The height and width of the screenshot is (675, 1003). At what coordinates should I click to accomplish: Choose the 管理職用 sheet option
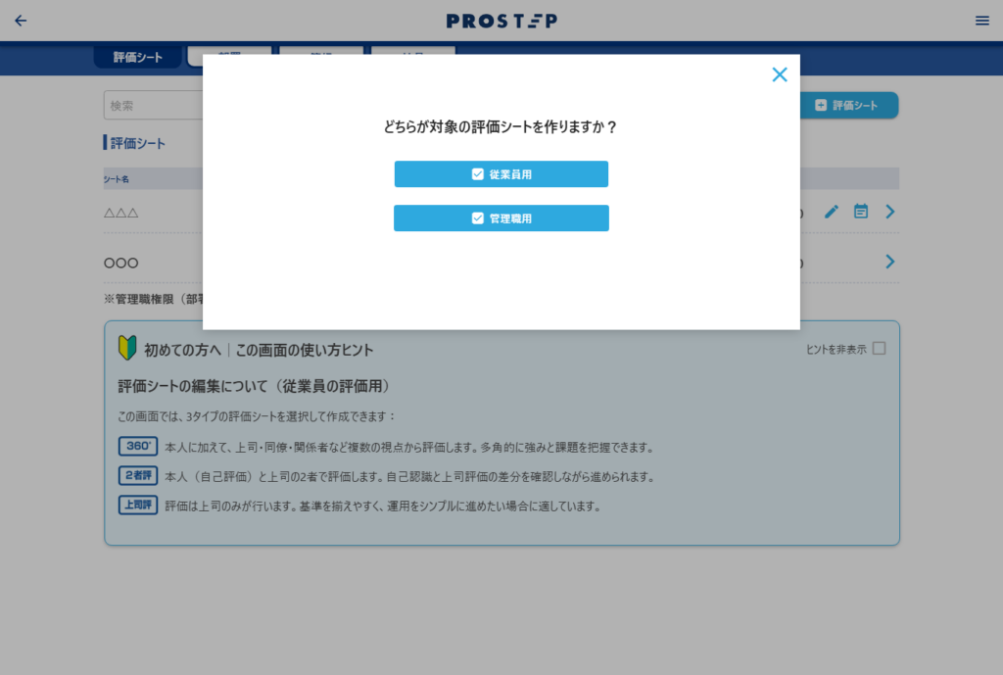pyautogui.click(x=501, y=218)
